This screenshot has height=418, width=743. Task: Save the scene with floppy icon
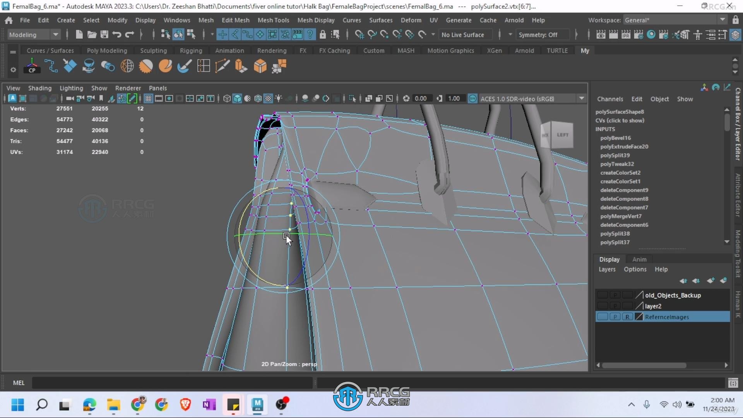coord(104,35)
